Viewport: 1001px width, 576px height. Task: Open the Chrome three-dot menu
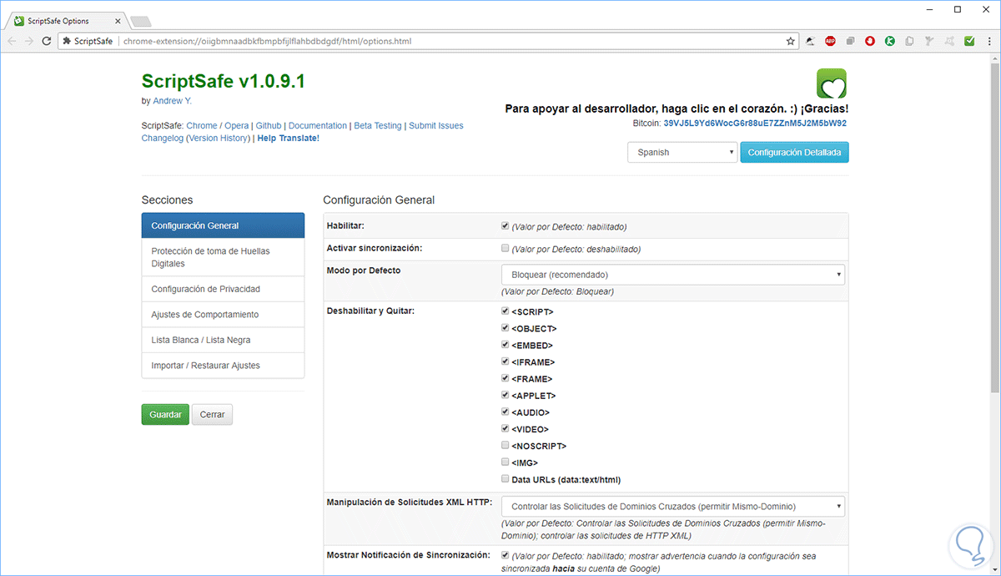(988, 41)
